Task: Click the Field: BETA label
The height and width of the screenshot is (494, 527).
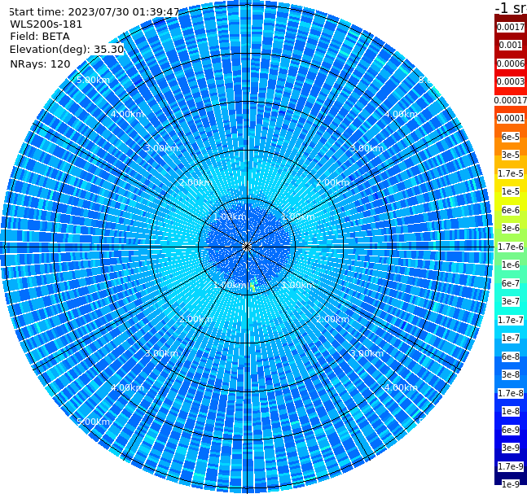Action: click(x=40, y=37)
